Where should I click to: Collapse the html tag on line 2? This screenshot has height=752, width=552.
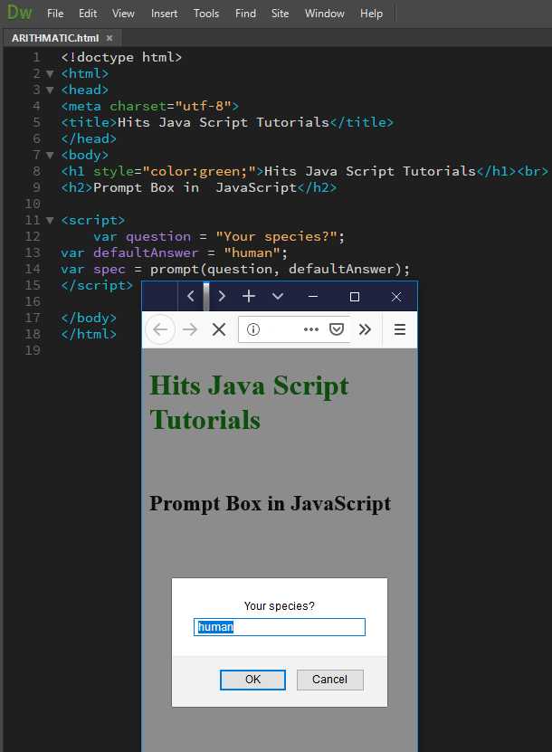point(50,74)
